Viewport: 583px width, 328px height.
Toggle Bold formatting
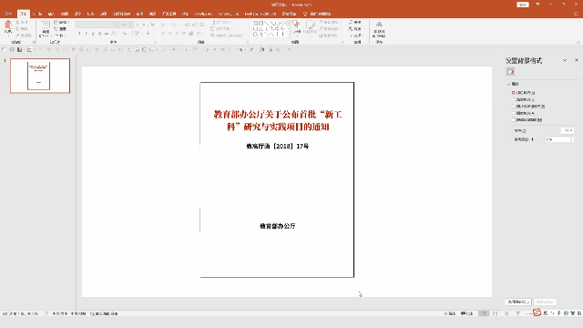click(79, 34)
